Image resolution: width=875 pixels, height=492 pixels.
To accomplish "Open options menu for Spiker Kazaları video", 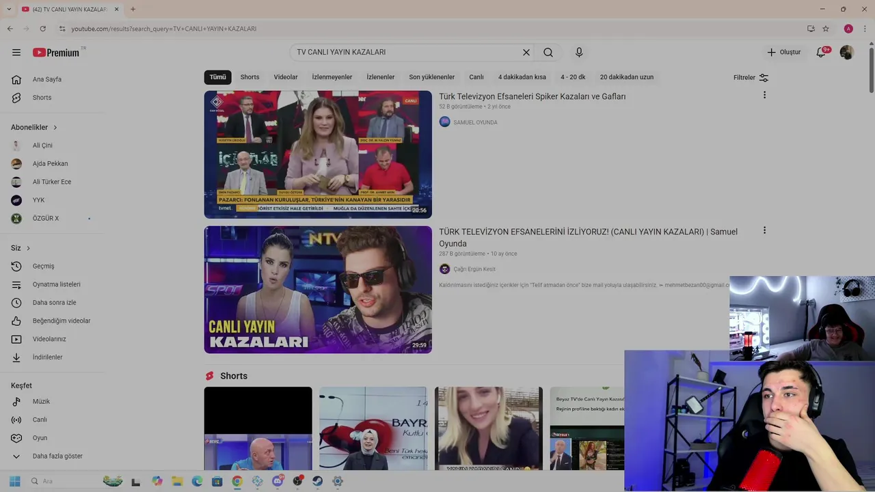I will pos(764,95).
